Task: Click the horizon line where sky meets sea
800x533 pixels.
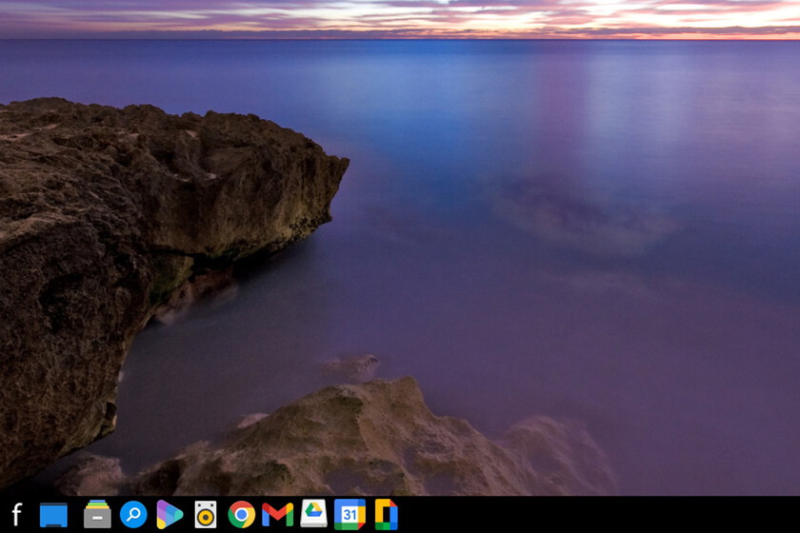Action: (400, 39)
